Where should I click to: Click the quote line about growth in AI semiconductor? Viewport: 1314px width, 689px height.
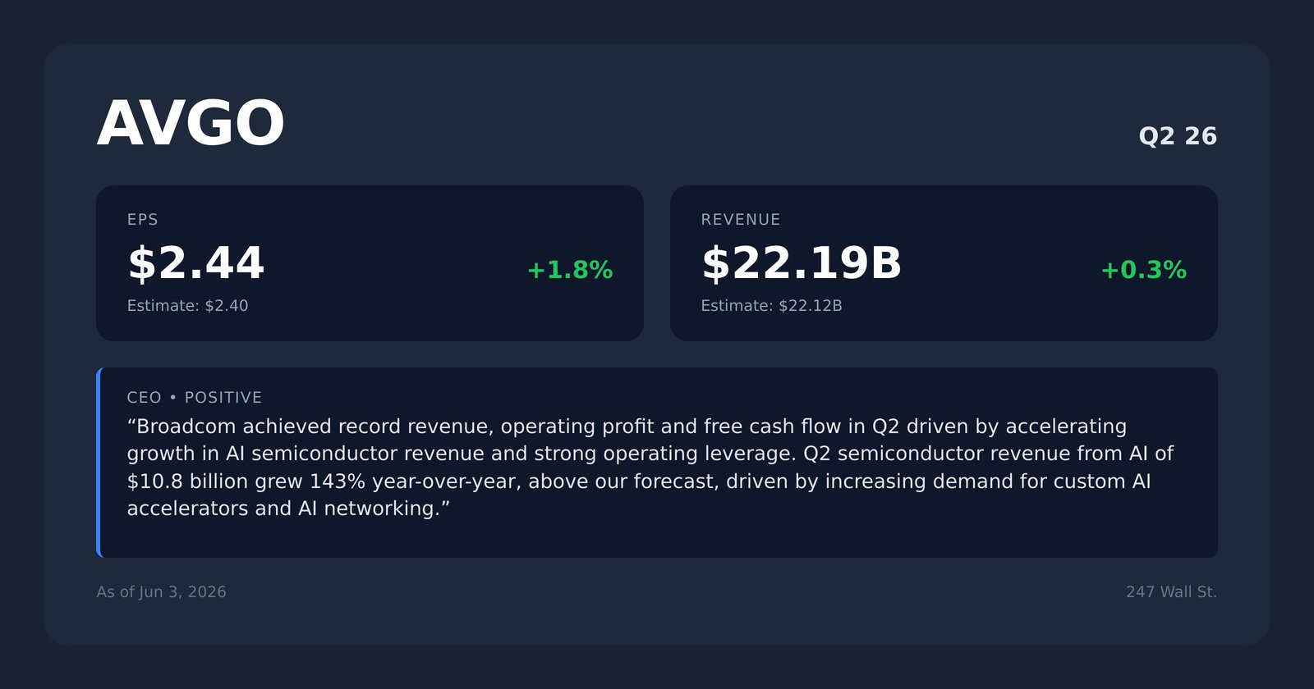(x=650, y=454)
